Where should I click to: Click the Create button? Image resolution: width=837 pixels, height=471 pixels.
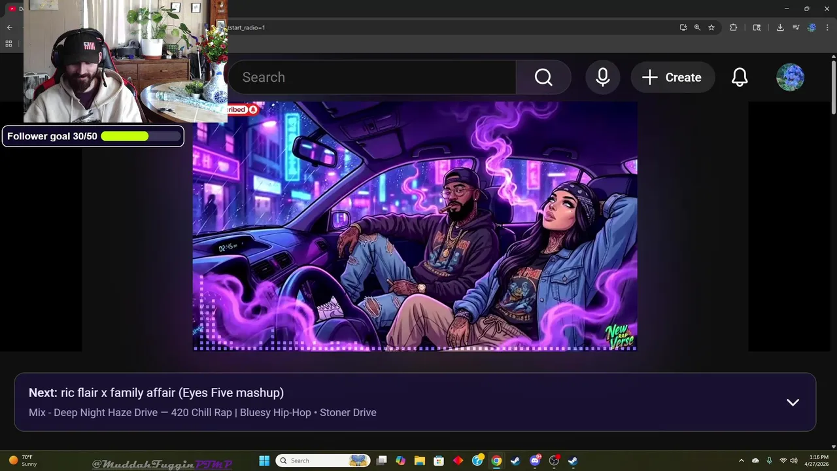tap(672, 77)
